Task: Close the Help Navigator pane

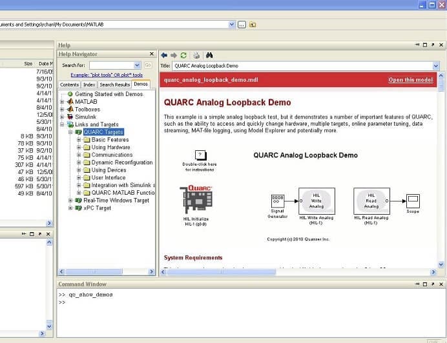Action: 152,54
